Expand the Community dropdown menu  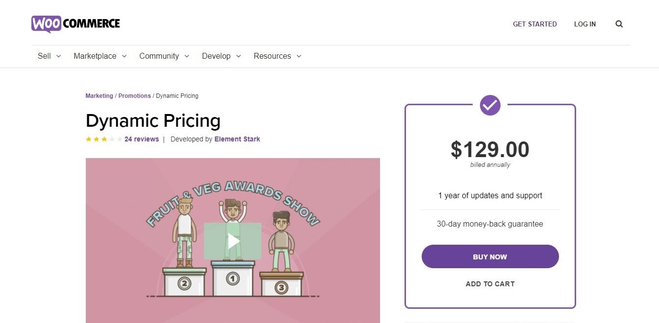coord(164,56)
